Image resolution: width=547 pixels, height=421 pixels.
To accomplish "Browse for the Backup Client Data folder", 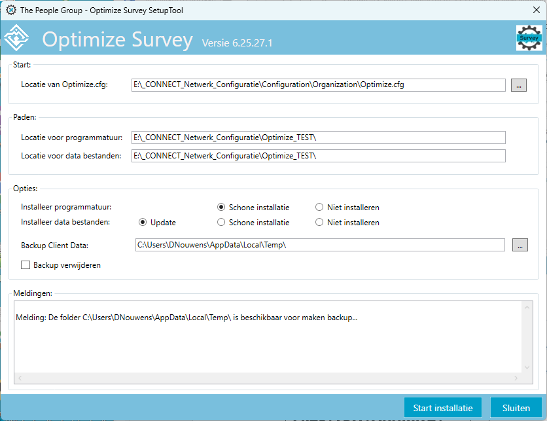I will click(520, 245).
